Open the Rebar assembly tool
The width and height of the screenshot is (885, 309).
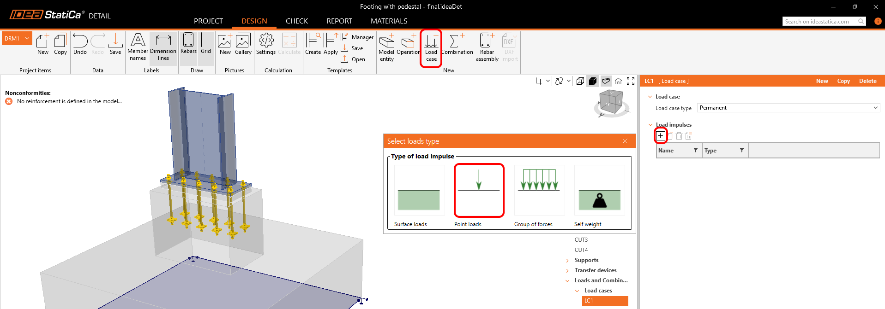487,47
